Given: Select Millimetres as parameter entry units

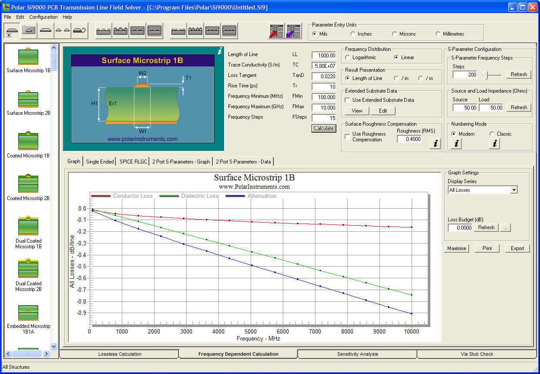Looking at the screenshot, I should pos(438,34).
